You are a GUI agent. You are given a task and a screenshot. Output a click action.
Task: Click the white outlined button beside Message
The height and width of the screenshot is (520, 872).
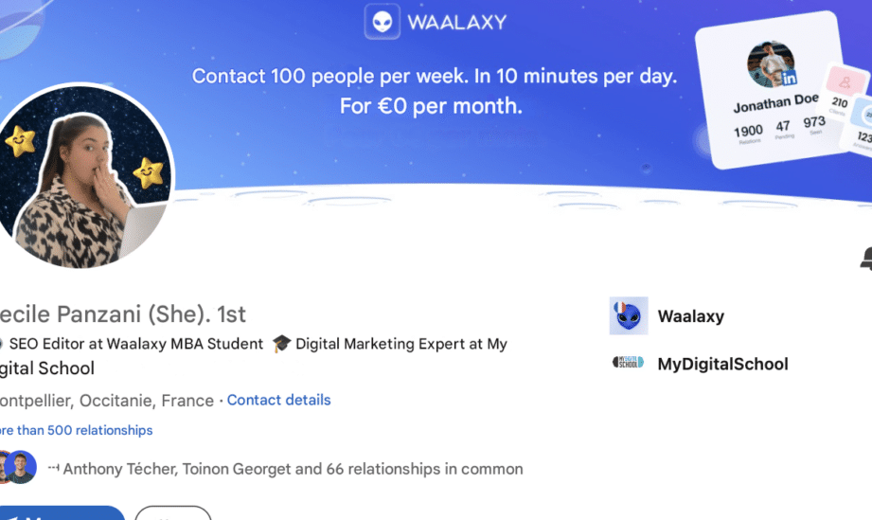173,513
